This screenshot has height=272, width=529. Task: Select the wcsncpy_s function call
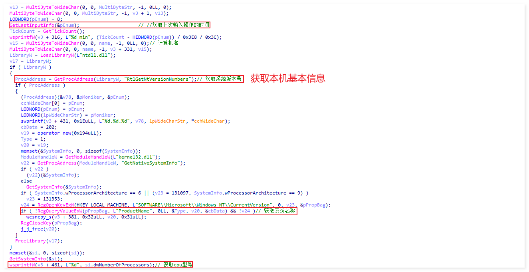(40, 217)
